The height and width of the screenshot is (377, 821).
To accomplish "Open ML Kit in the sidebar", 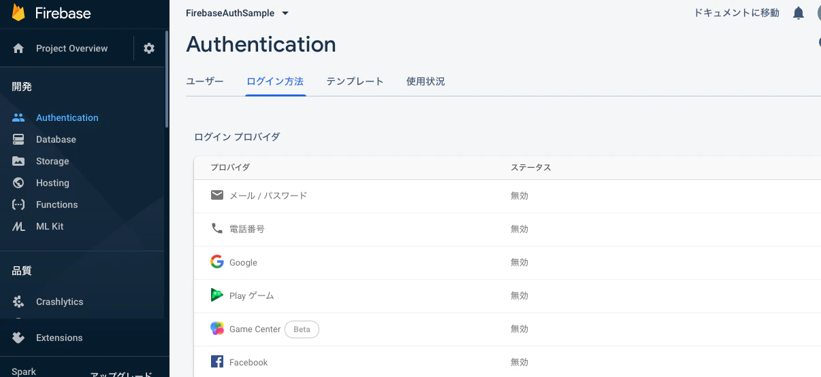I will point(50,226).
